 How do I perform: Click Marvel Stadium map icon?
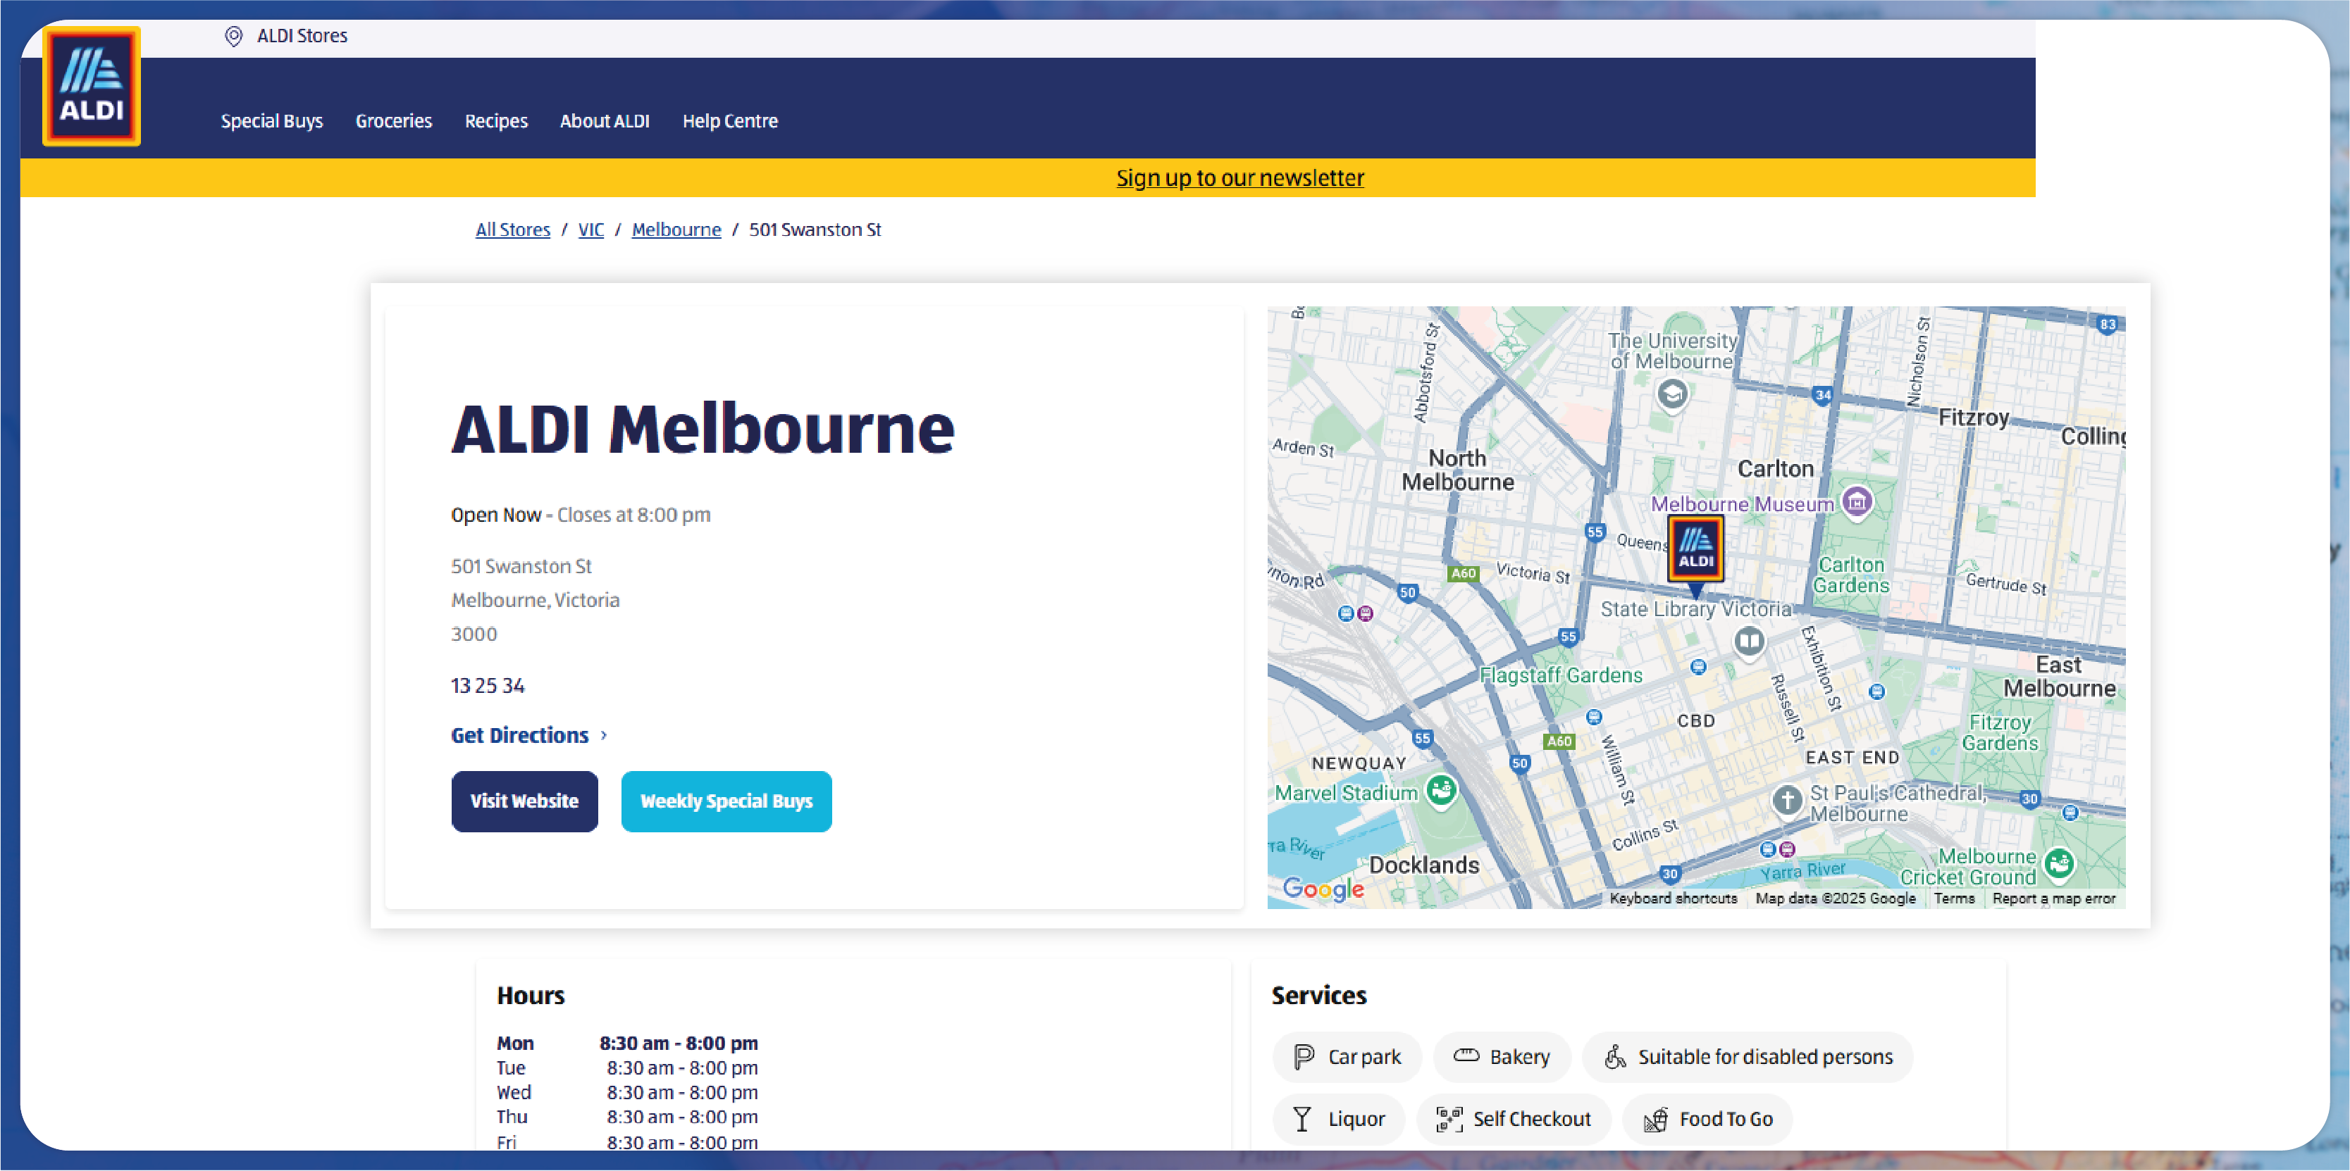1442,790
